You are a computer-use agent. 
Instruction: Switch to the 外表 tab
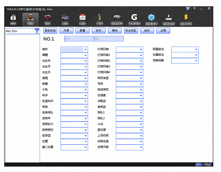click(x=66, y=30)
